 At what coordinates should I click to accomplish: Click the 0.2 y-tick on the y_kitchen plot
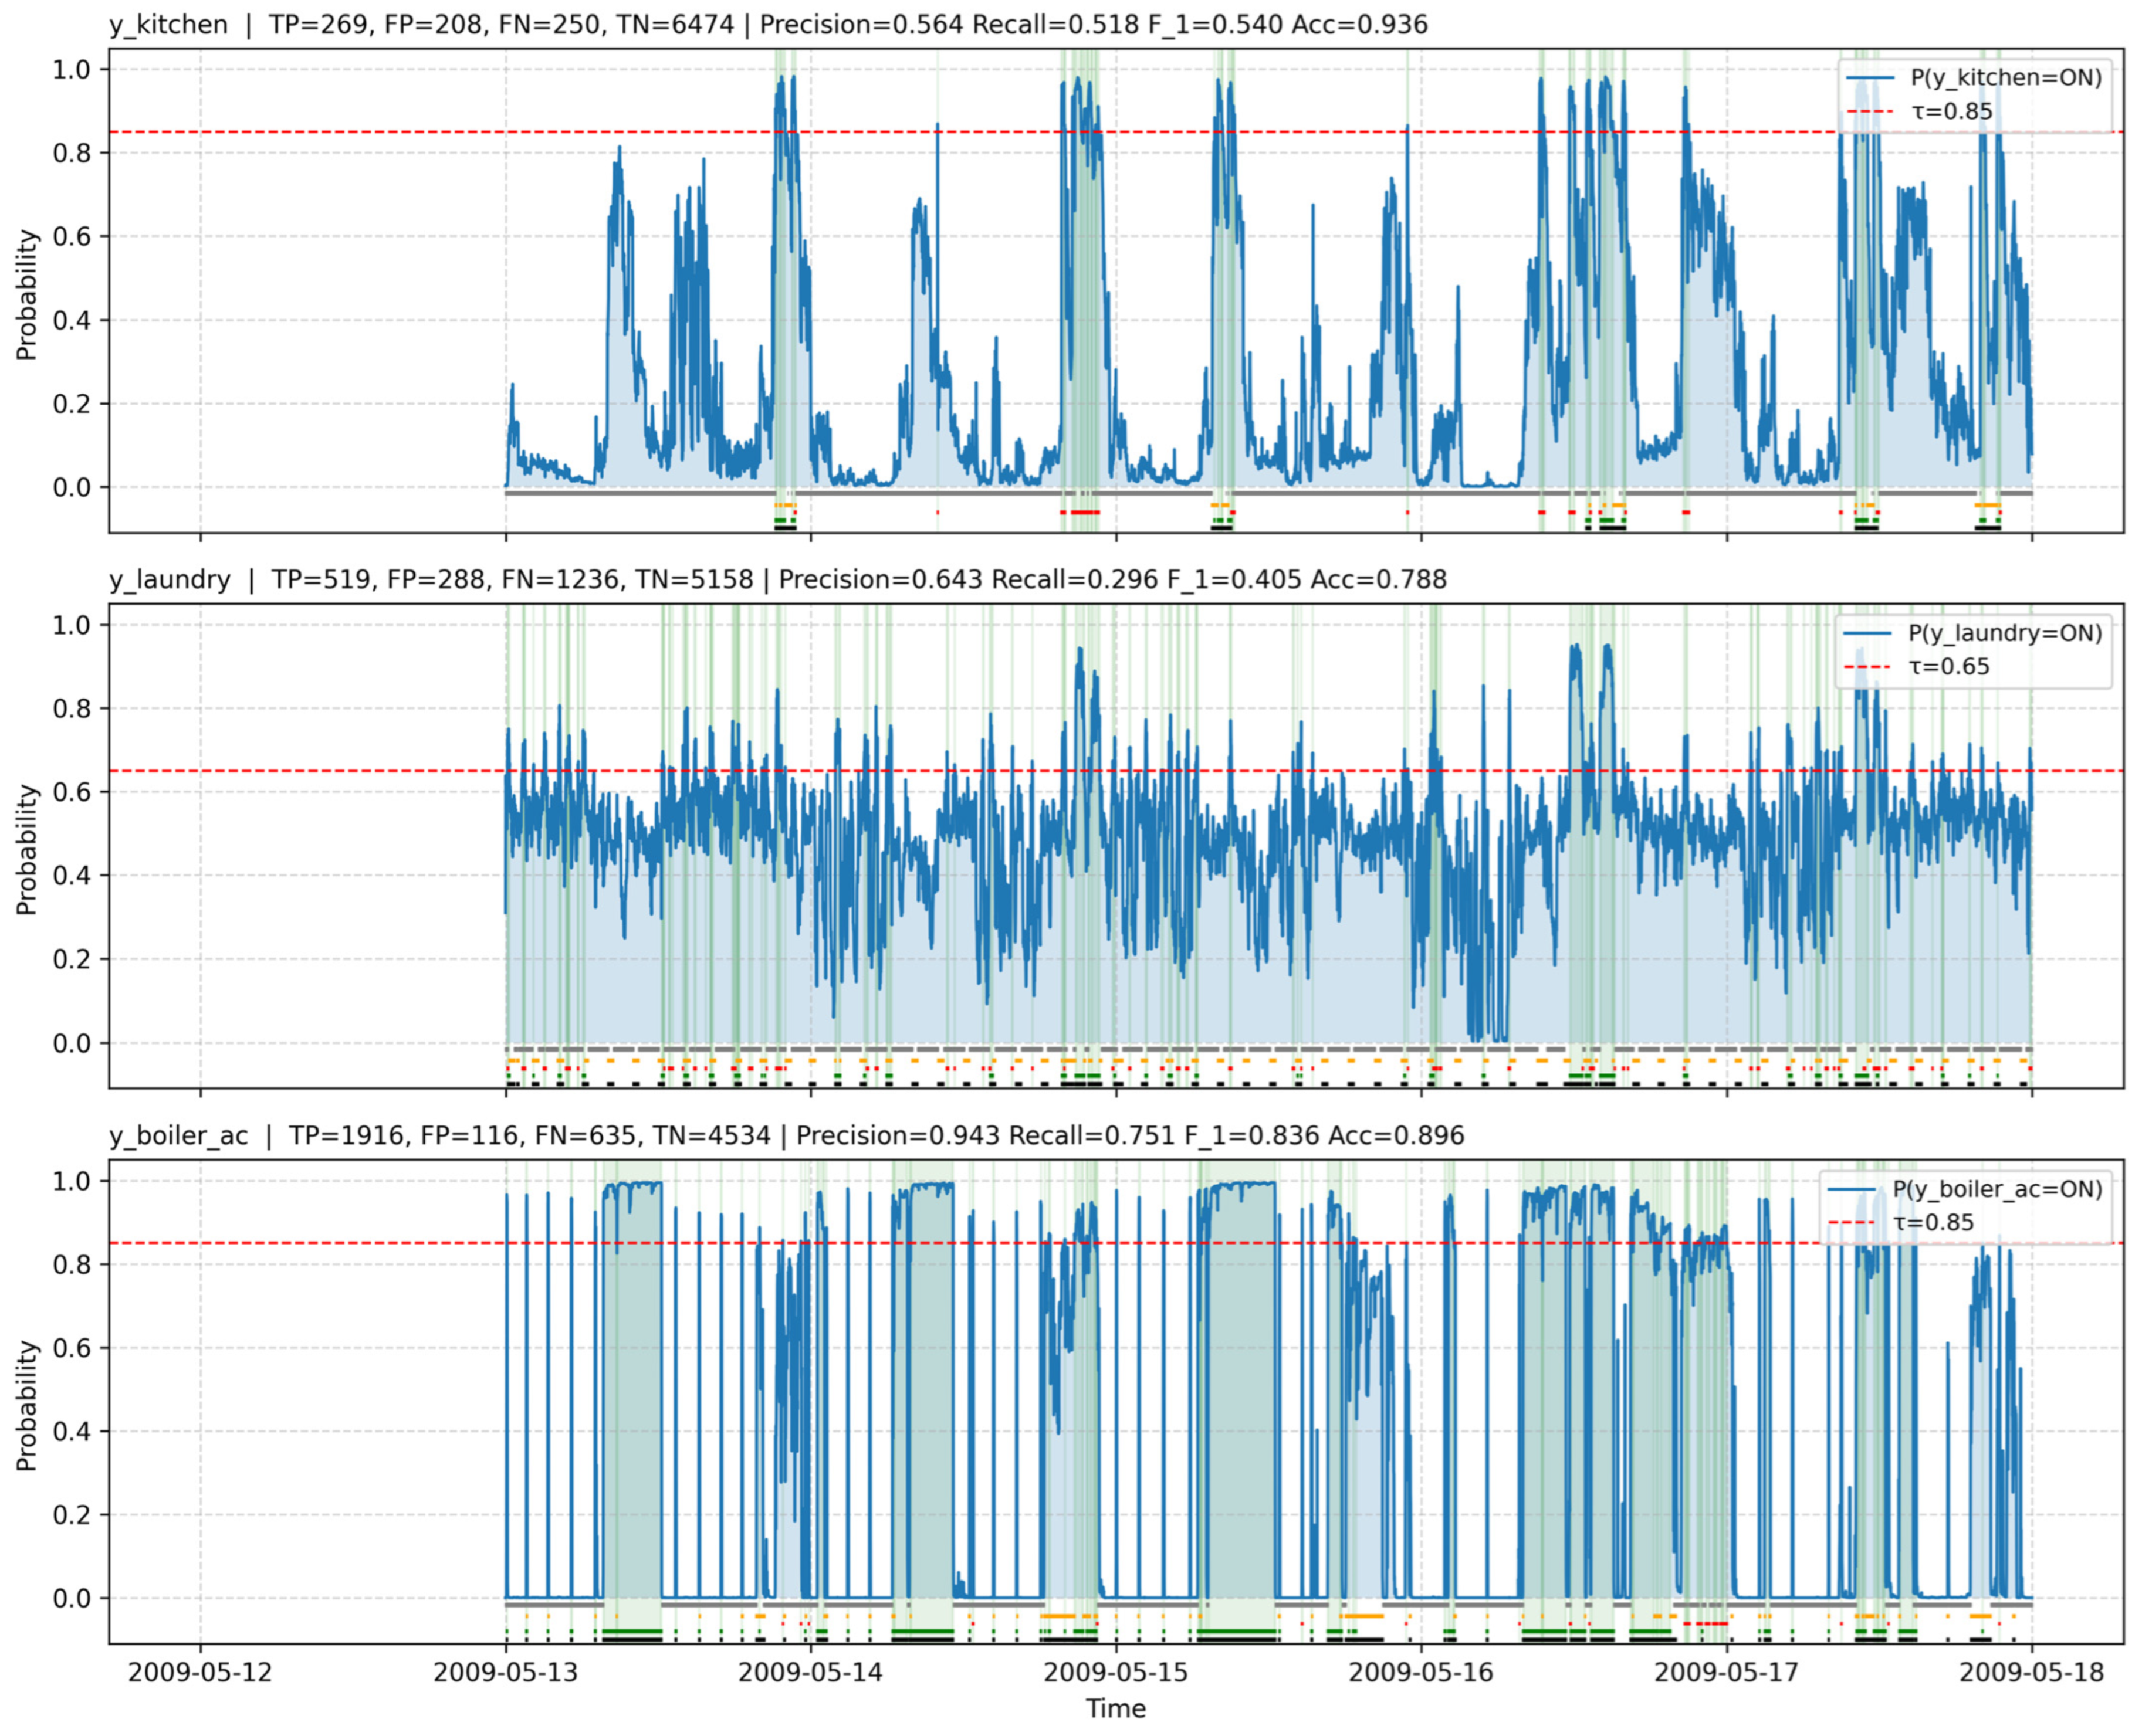click(x=71, y=404)
